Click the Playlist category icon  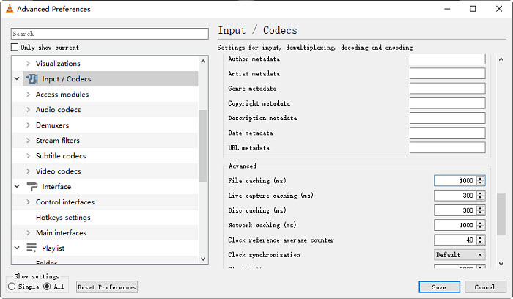tap(32, 248)
